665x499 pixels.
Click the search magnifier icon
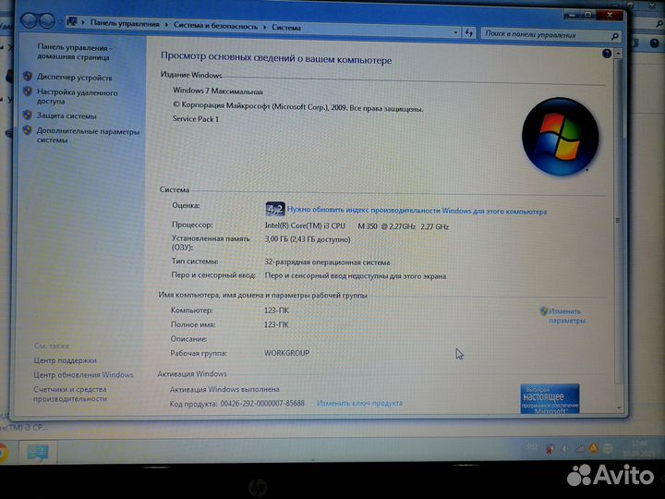tap(614, 37)
